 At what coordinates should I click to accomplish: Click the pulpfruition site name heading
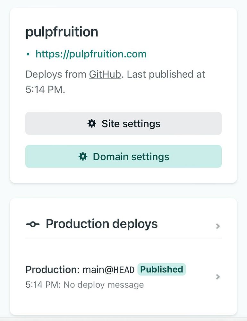click(x=62, y=32)
